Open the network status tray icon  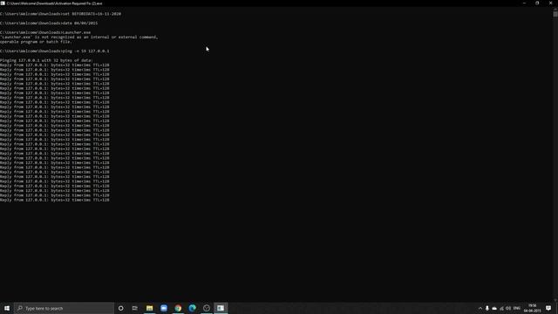pos(501,308)
